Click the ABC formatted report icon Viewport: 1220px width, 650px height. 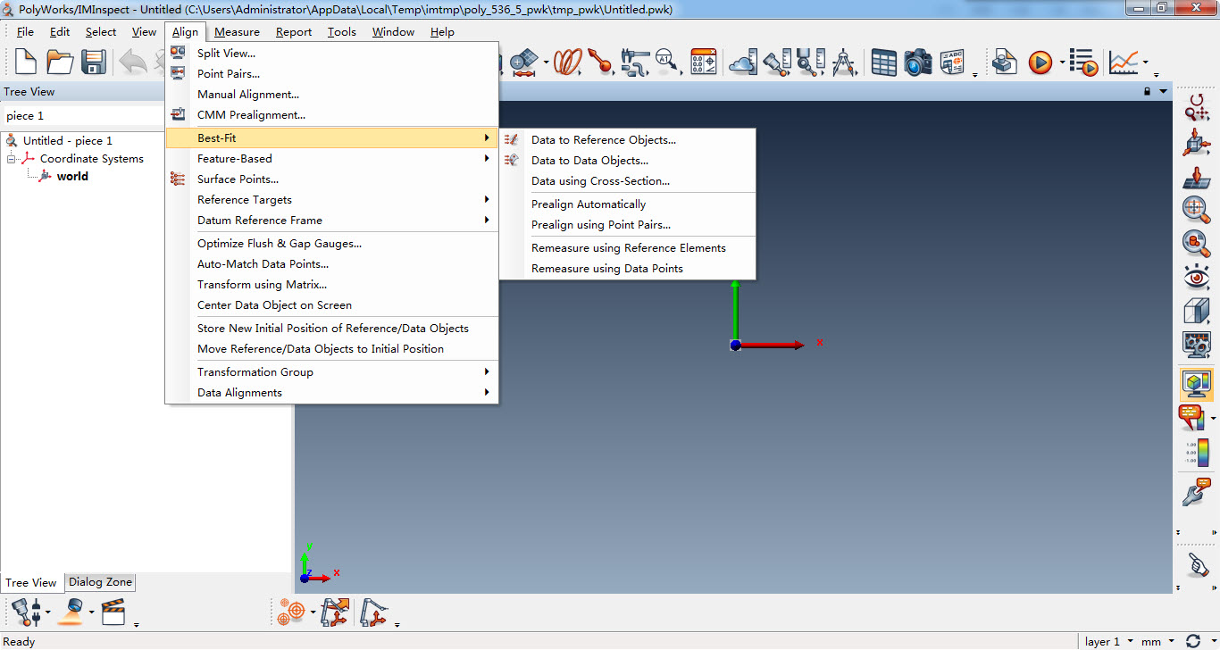pyautogui.click(x=952, y=62)
